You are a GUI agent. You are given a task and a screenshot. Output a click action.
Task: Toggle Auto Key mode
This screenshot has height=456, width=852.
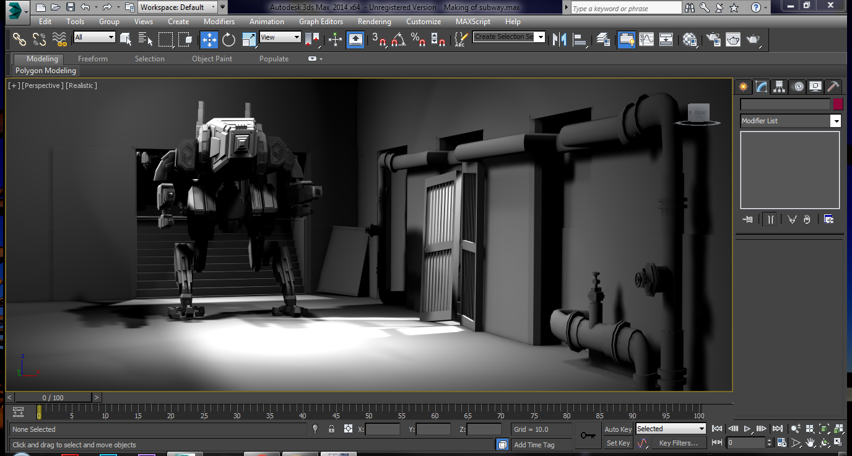618,429
